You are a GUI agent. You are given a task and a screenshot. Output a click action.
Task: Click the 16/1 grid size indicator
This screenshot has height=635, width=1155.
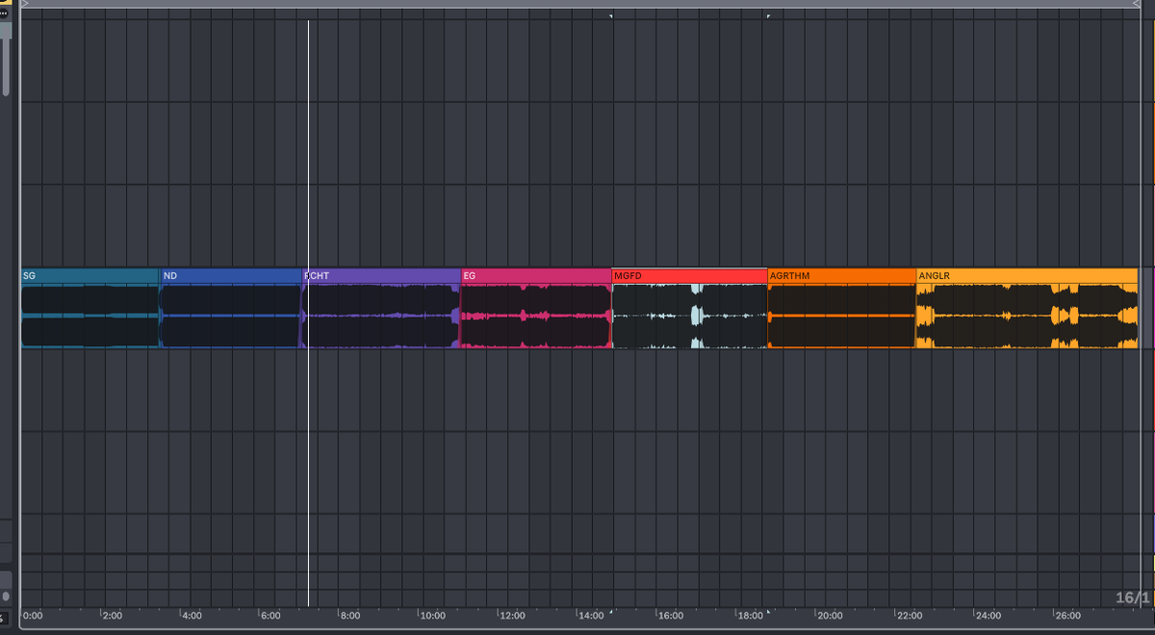tap(1132, 597)
